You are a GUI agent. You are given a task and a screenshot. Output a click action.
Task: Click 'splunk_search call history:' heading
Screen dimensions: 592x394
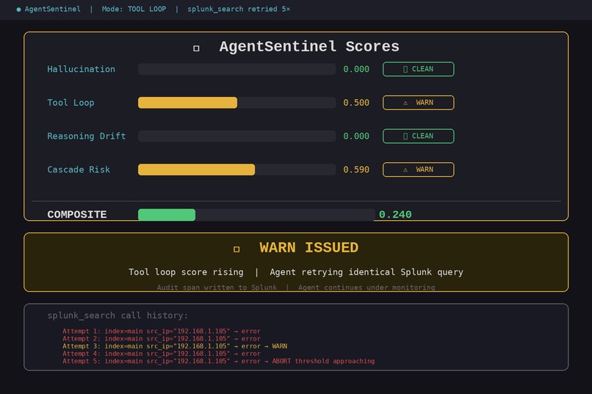pyautogui.click(x=118, y=315)
